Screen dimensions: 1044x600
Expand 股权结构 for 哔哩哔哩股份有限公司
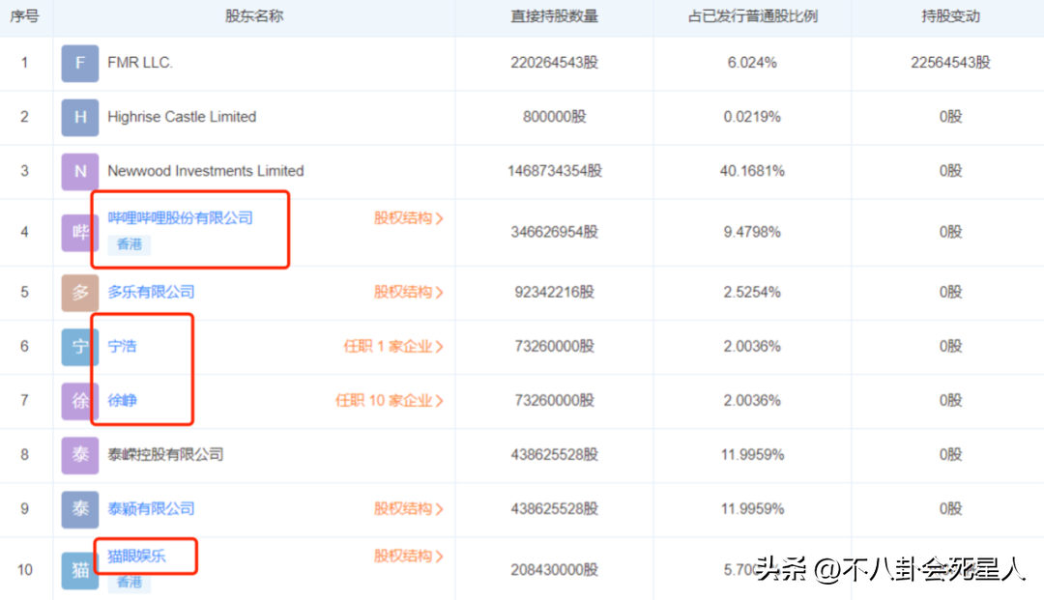point(408,218)
